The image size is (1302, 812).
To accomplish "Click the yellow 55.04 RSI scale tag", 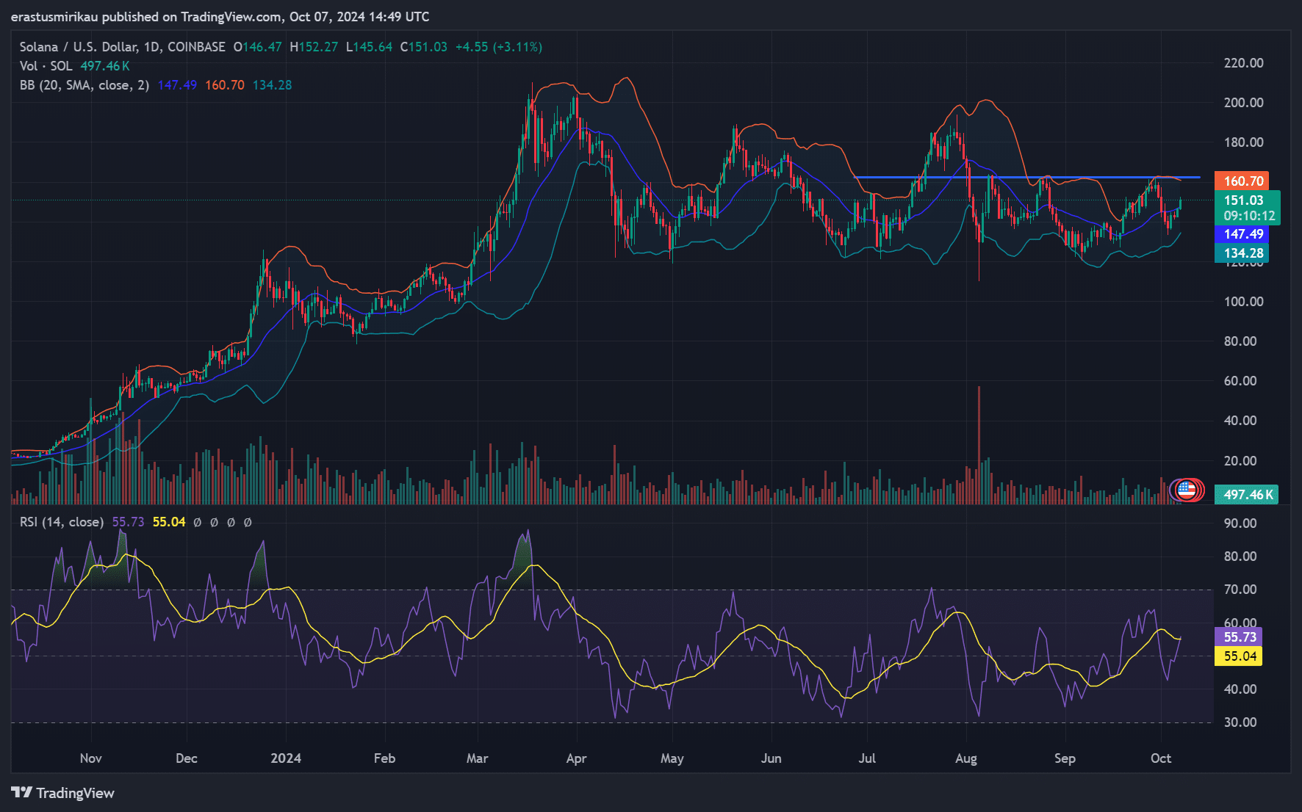I will [x=1239, y=656].
